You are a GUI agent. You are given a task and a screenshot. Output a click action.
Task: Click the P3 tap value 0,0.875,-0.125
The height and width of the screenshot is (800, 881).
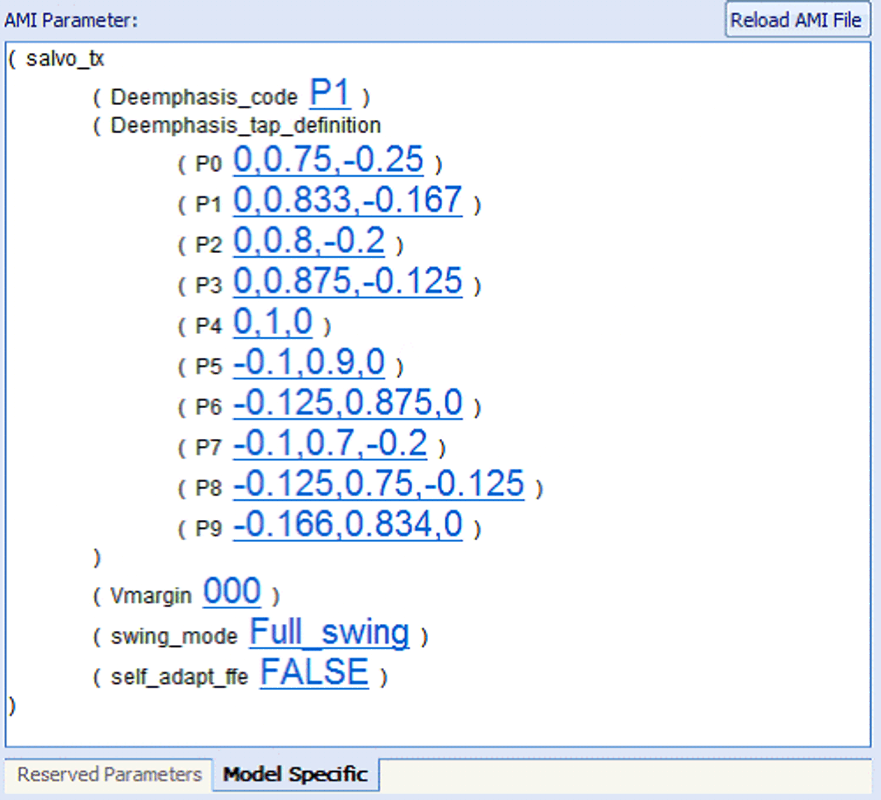click(348, 281)
